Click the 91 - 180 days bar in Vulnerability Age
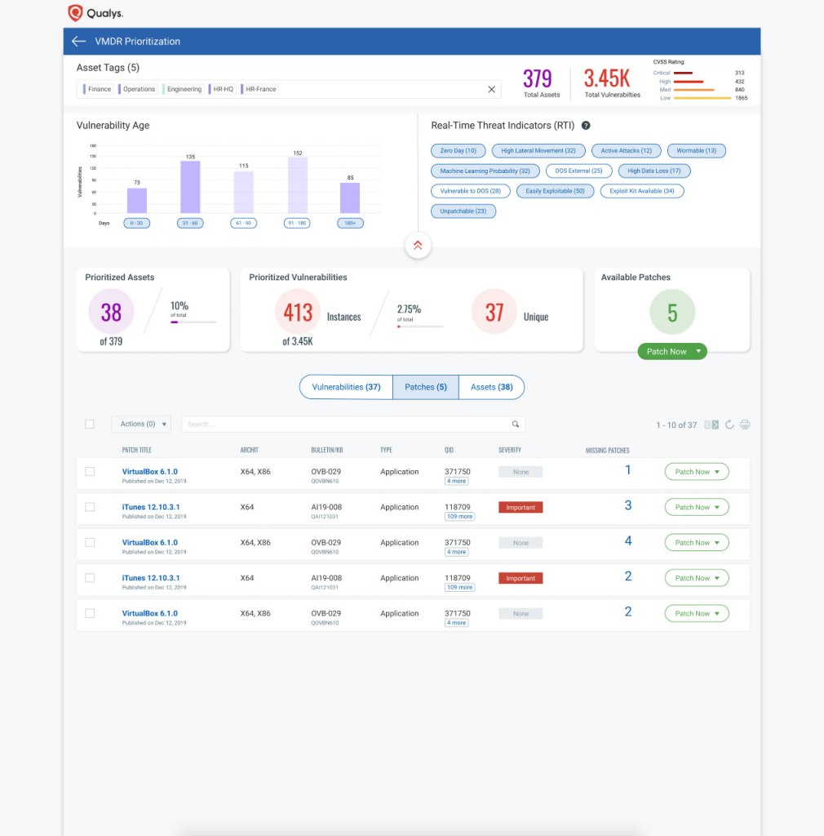Image resolution: width=824 pixels, height=836 pixels. [x=298, y=185]
